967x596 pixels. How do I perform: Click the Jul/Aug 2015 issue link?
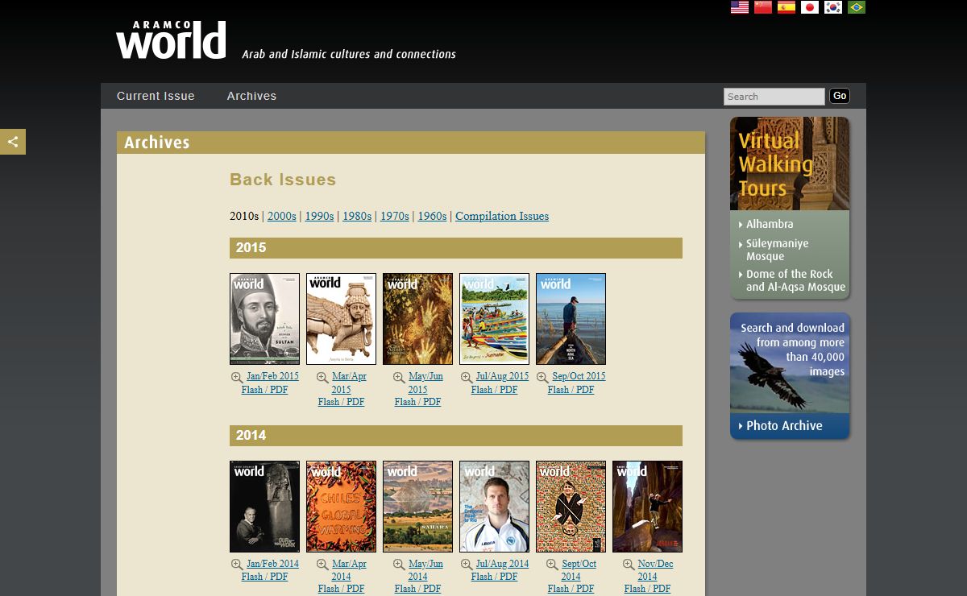[x=502, y=376]
